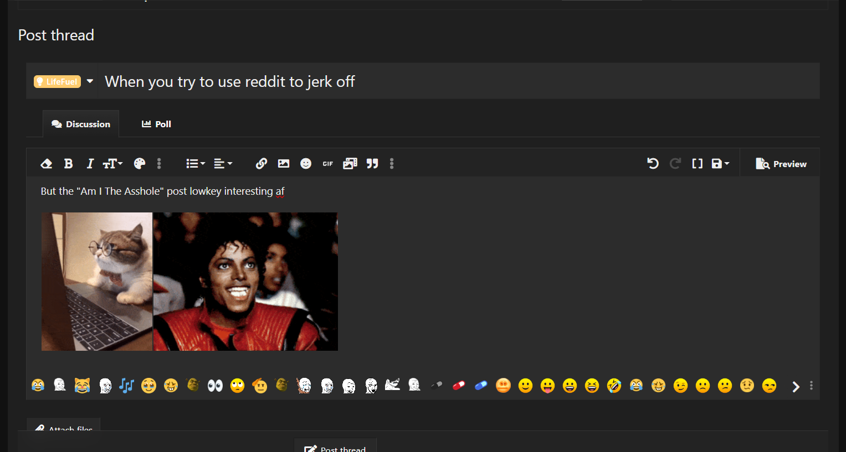Open the smilies picker in toolbar
This screenshot has width=846, height=452.
306,164
